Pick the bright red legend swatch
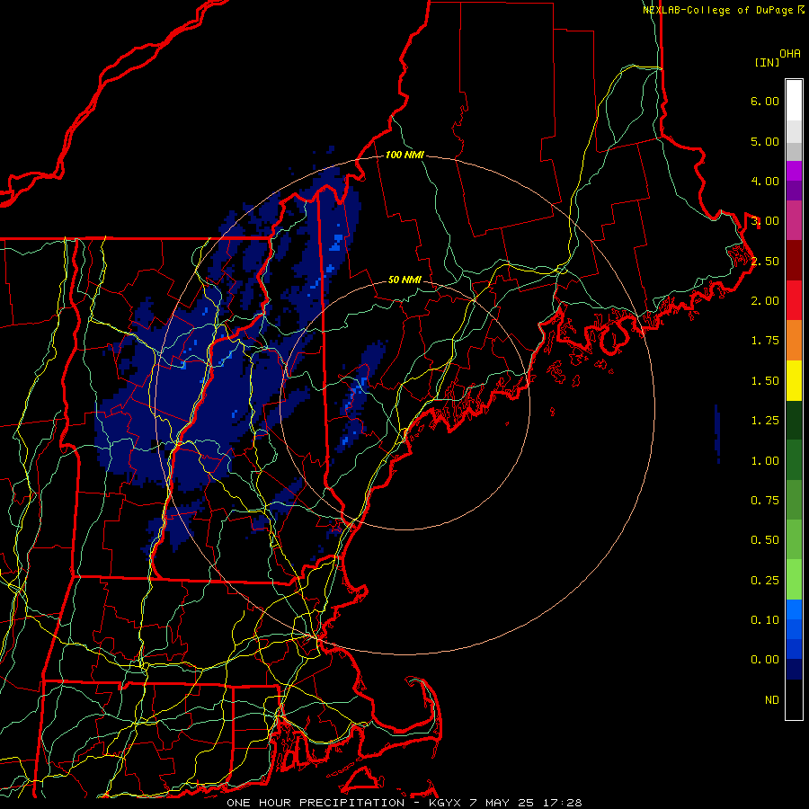Image resolution: width=809 pixels, height=809 pixels. coord(794,300)
